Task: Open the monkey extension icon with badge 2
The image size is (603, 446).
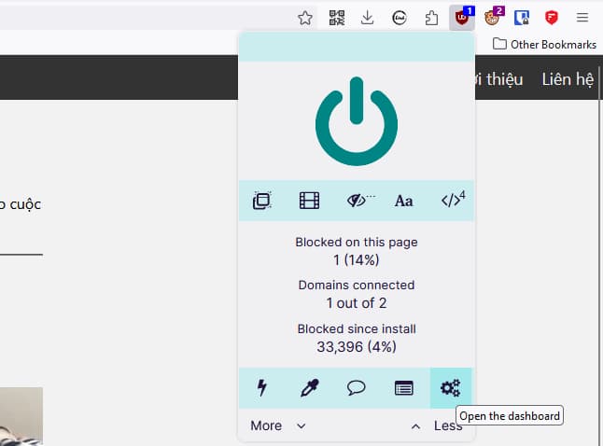Action: click(x=493, y=18)
